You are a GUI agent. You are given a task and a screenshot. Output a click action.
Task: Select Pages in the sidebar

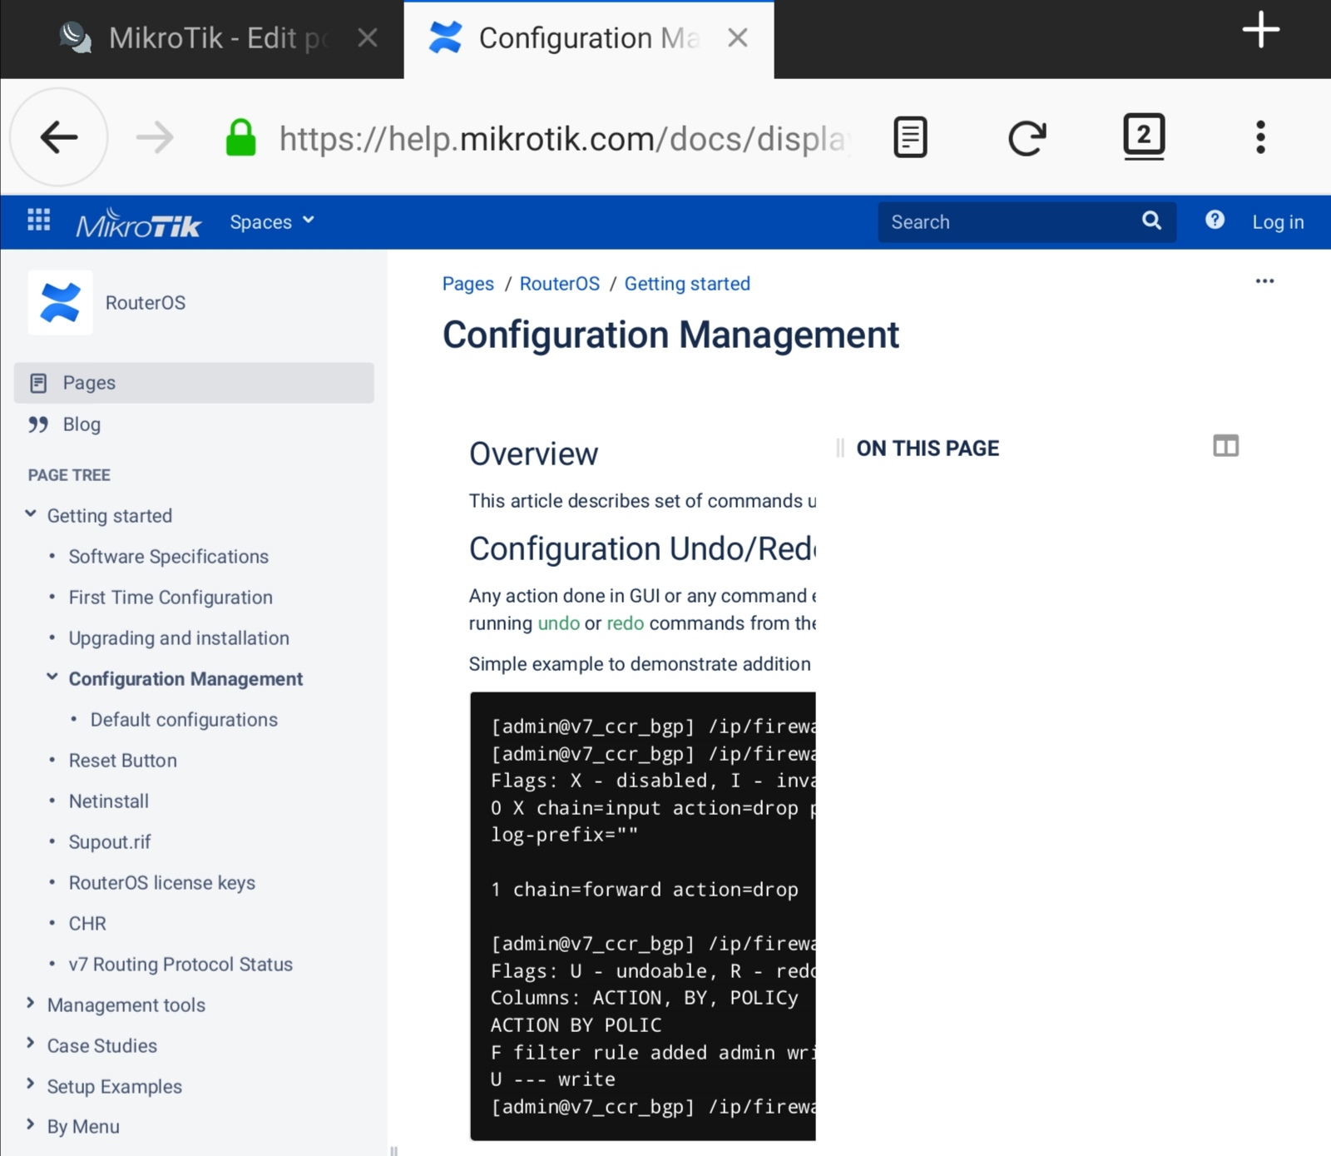pos(194,383)
